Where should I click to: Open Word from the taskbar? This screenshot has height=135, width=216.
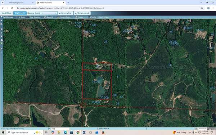(x=84, y=132)
